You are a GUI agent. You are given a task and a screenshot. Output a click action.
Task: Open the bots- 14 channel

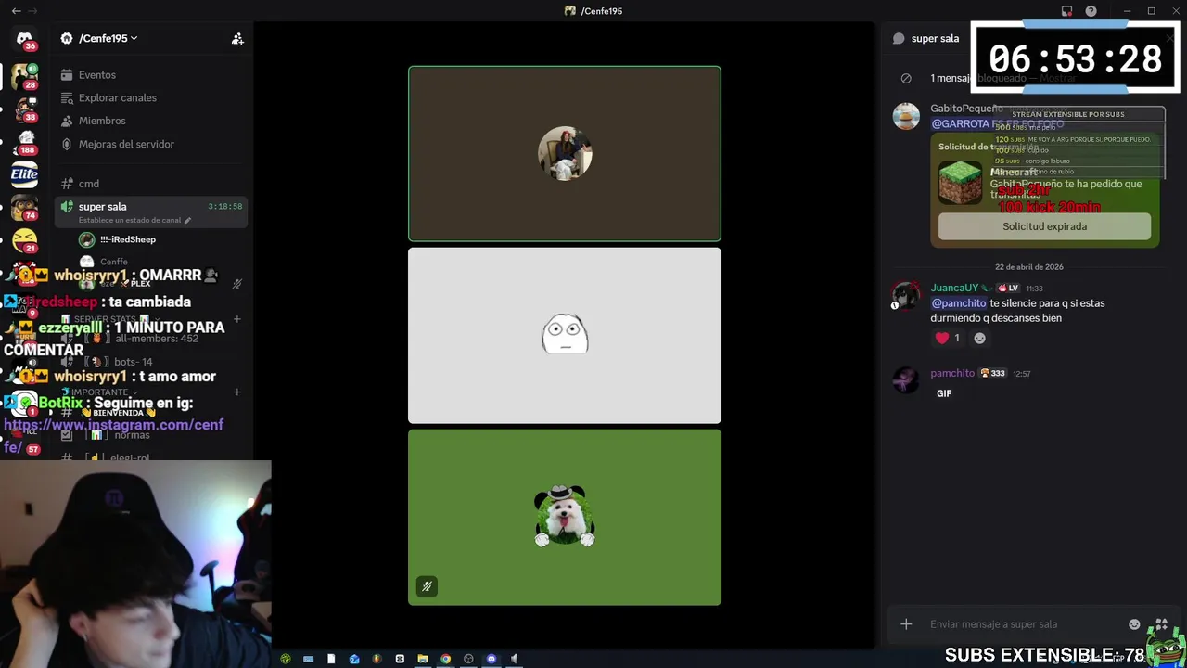pyautogui.click(x=133, y=362)
